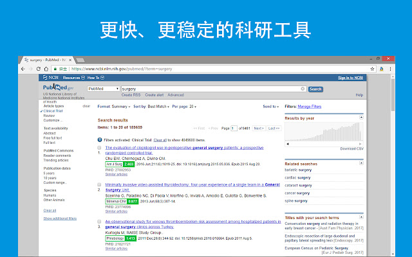Open the clopidogrel general surgery article
412x257 pixels.
click(x=184, y=150)
